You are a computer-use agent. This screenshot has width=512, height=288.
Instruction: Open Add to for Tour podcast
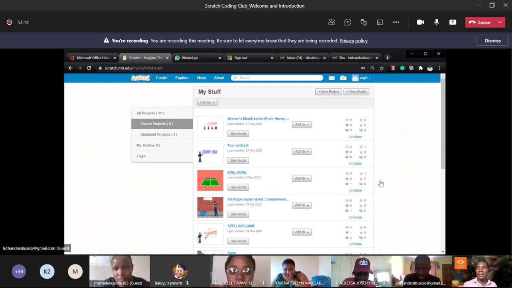click(x=302, y=151)
